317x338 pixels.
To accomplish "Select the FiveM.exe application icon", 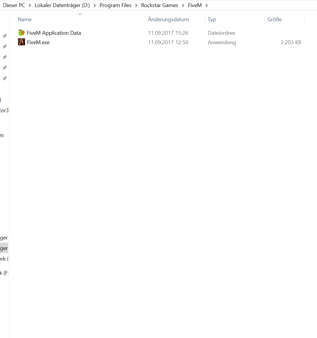I will 21,42.
